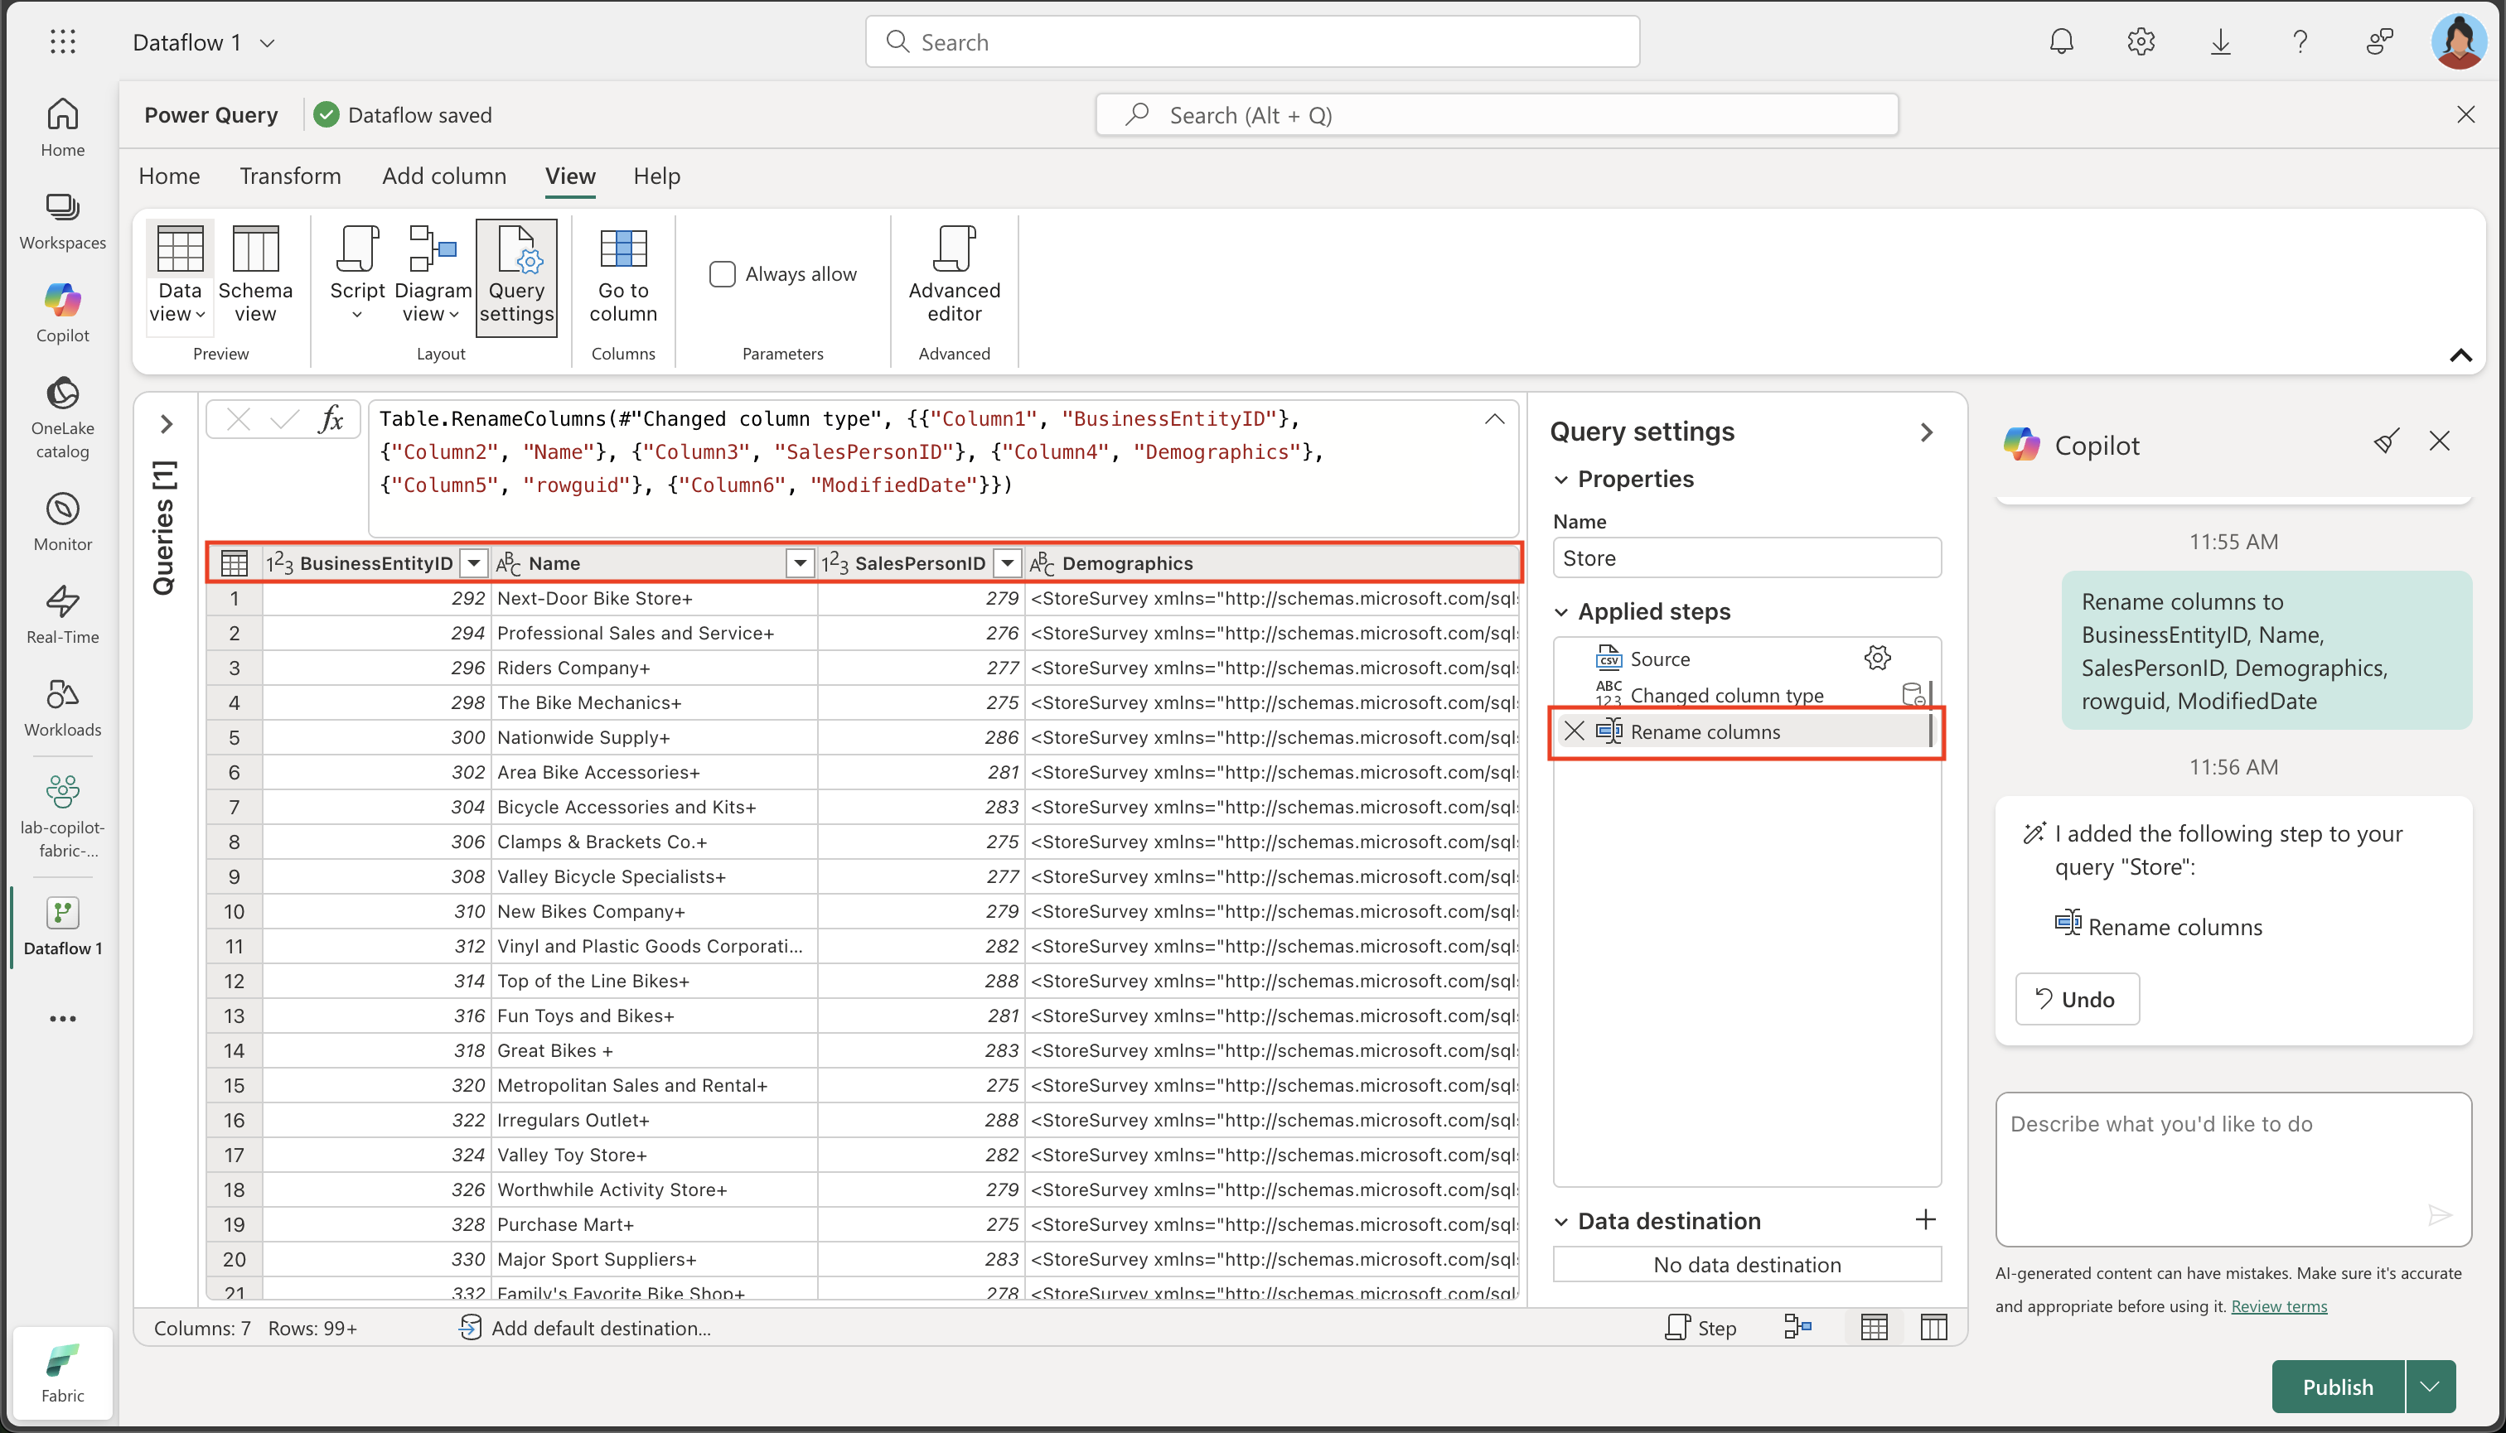2506x1433 pixels.
Task: Open the Transform ribbon tab
Action: (289, 176)
